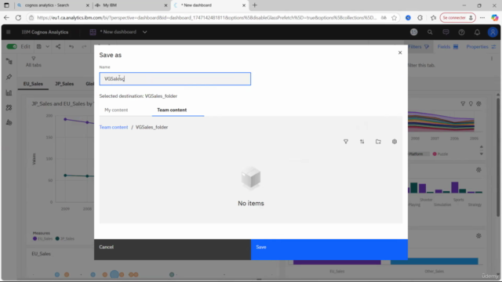502x282 pixels.
Task: Open the visualizations chart icon in sidebar
Action: pyautogui.click(x=9, y=92)
